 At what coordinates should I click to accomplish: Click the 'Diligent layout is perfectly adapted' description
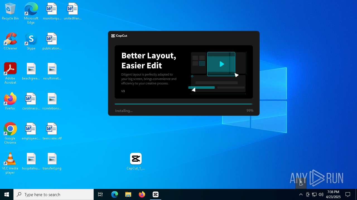click(x=149, y=79)
